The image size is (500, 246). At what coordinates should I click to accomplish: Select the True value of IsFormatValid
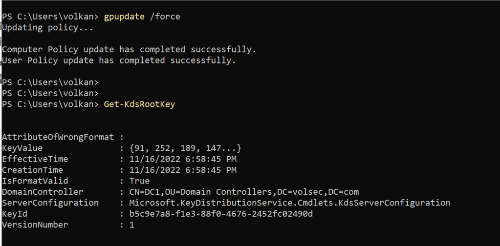pos(139,181)
